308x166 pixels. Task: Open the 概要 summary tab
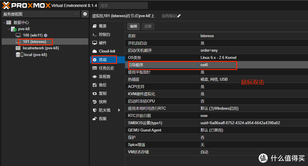(107, 26)
